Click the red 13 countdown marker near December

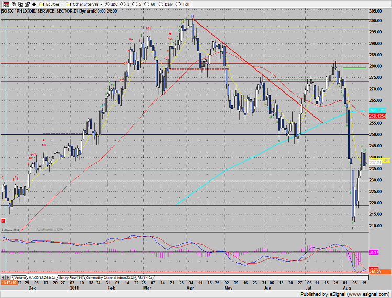pos(44,145)
